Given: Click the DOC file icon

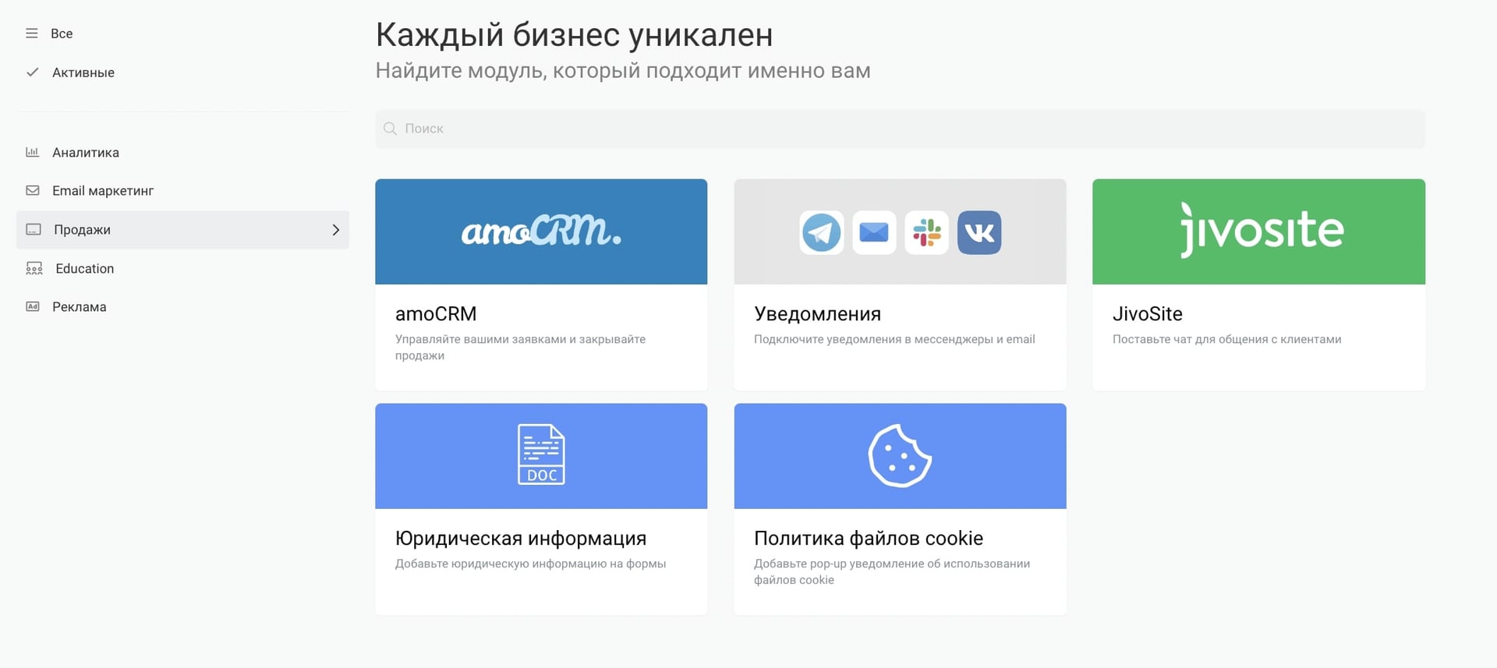Looking at the screenshot, I should 541,454.
